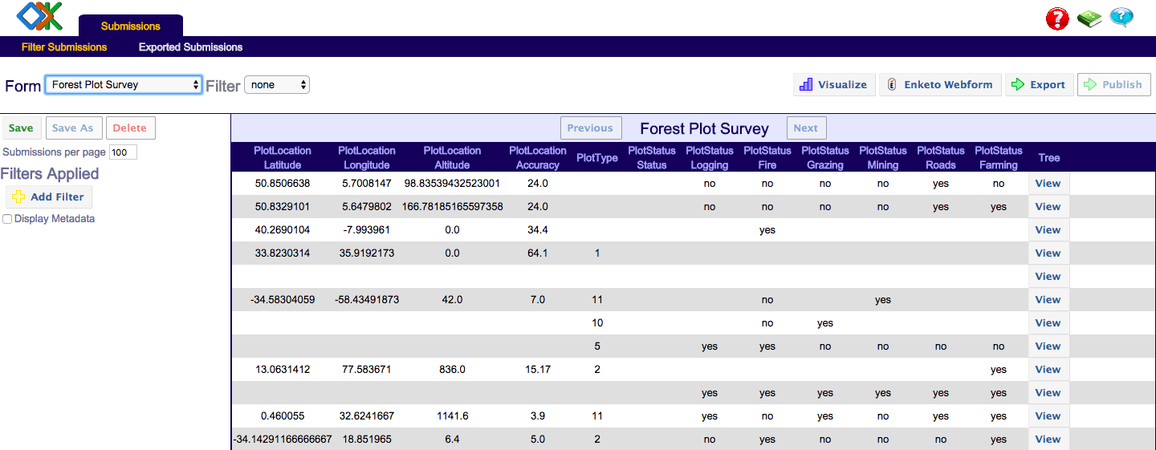The image size is (1156, 450).
Task: Switch to Filter Submissions sub-tab
Action: (x=64, y=47)
